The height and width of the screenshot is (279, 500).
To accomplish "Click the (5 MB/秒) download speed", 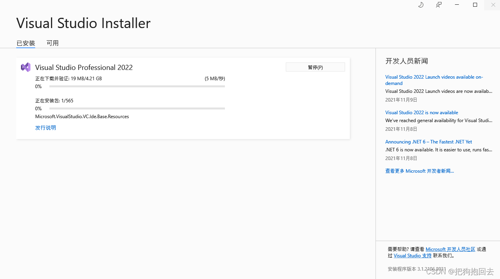I will (x=215, y=79).
